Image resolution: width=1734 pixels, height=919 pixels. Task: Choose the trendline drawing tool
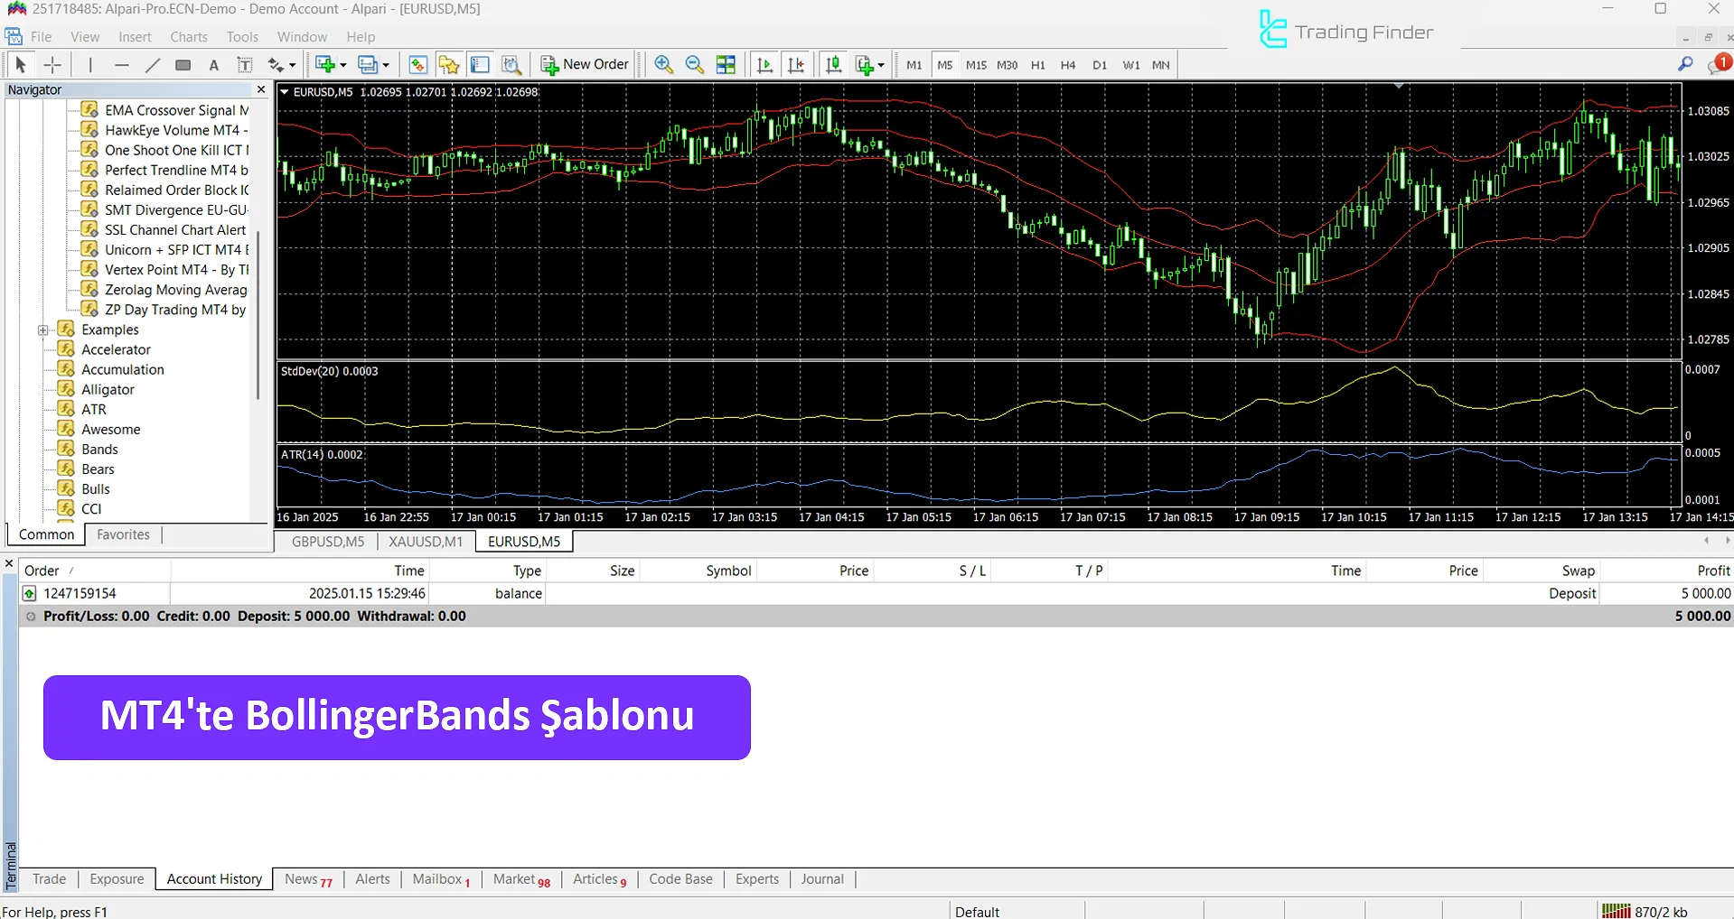153,65
